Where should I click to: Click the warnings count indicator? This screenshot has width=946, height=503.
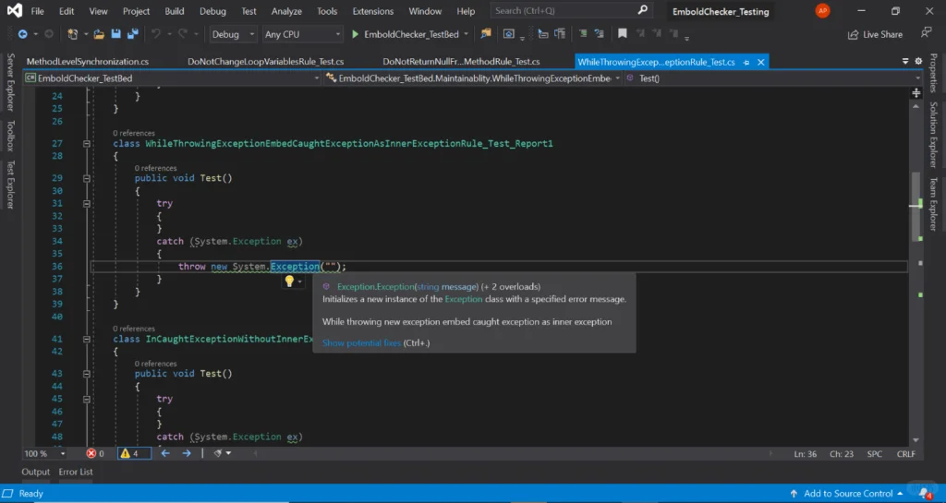(129, 453)
